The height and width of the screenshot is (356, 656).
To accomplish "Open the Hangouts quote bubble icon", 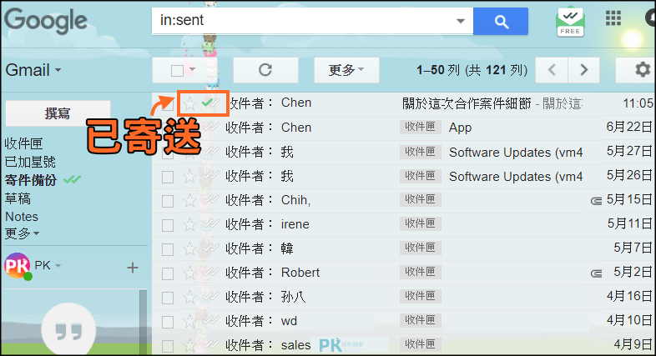I will point(68,331).
